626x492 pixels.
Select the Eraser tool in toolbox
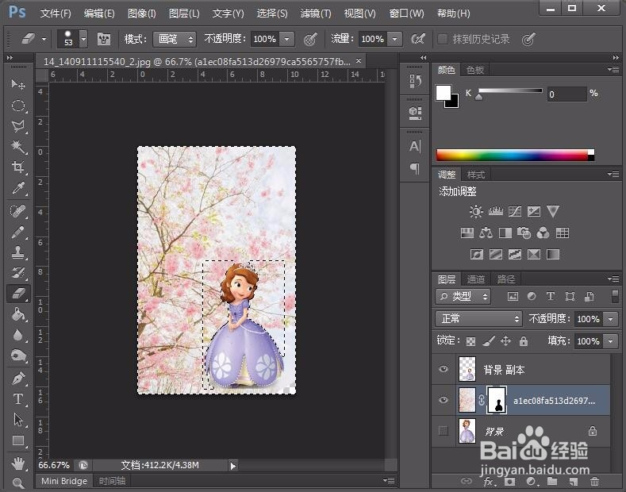[x=18, y=294]
